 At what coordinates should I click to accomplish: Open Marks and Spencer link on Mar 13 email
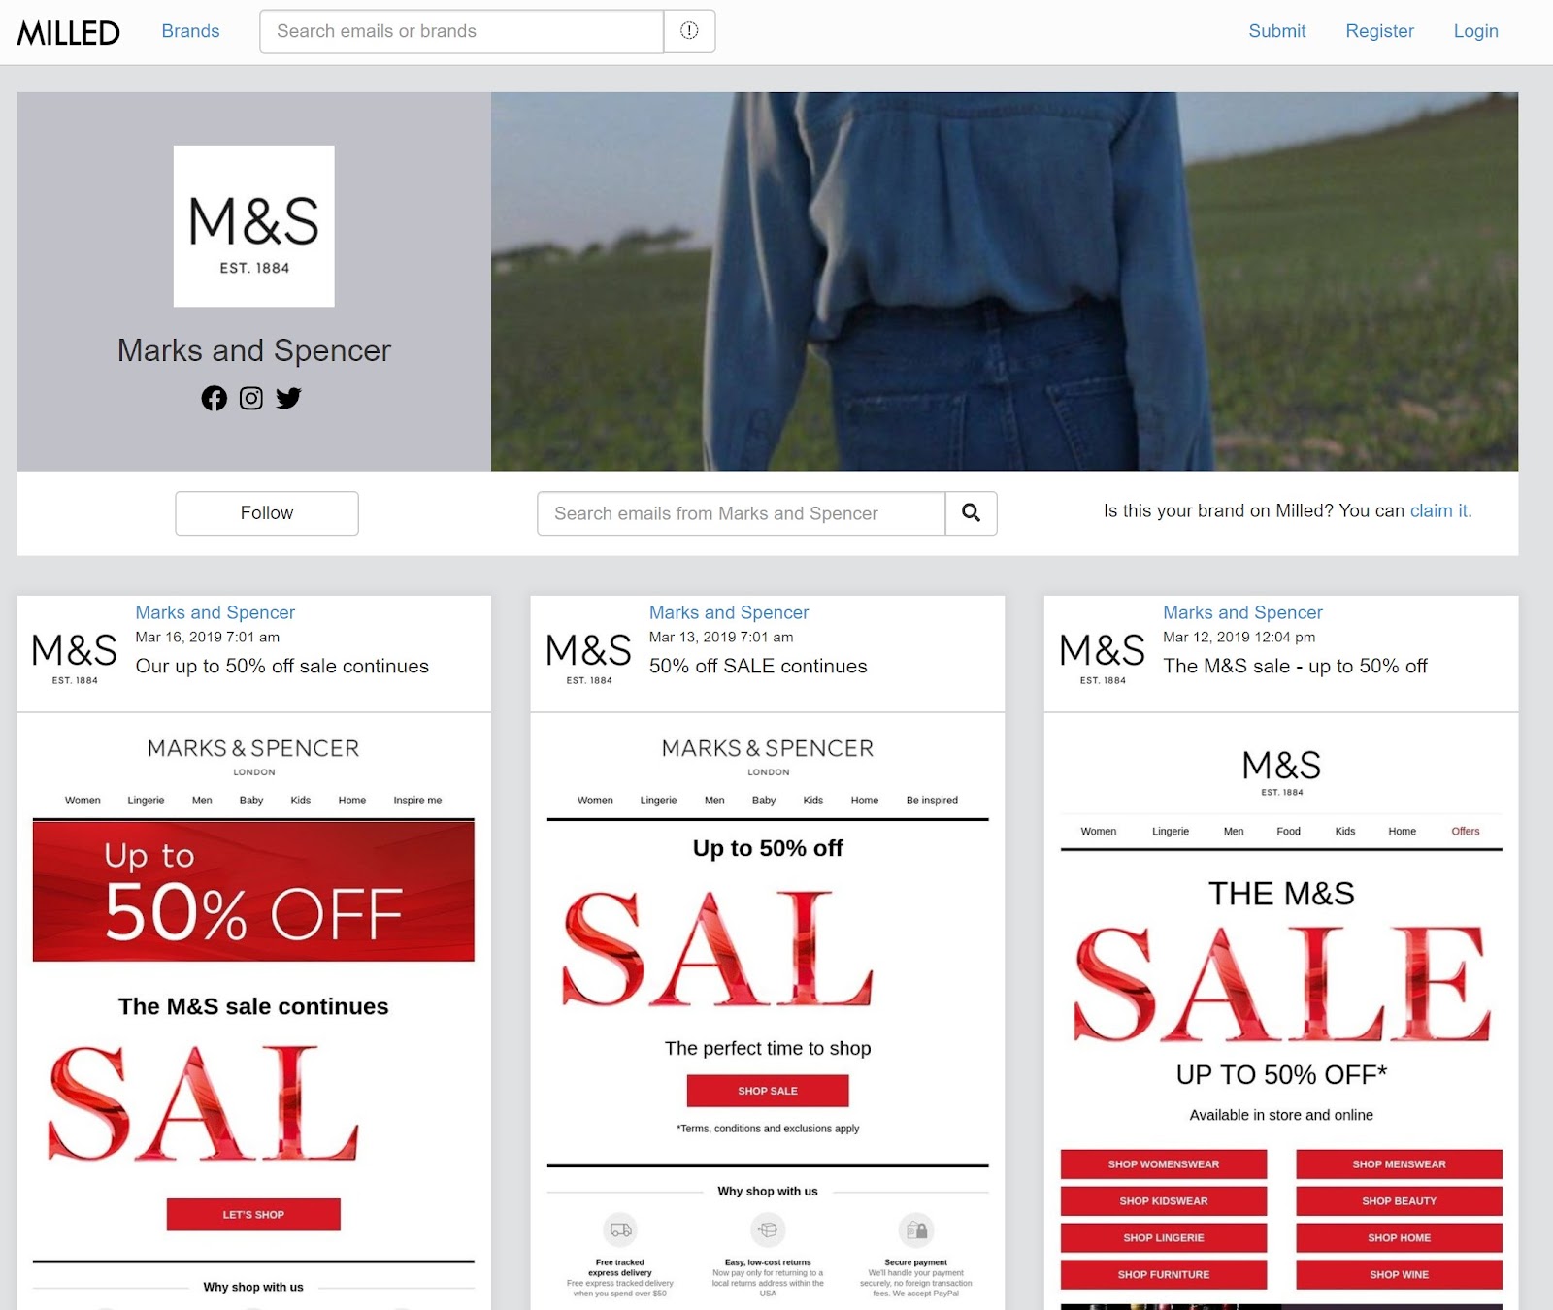[x=729, y=612]
